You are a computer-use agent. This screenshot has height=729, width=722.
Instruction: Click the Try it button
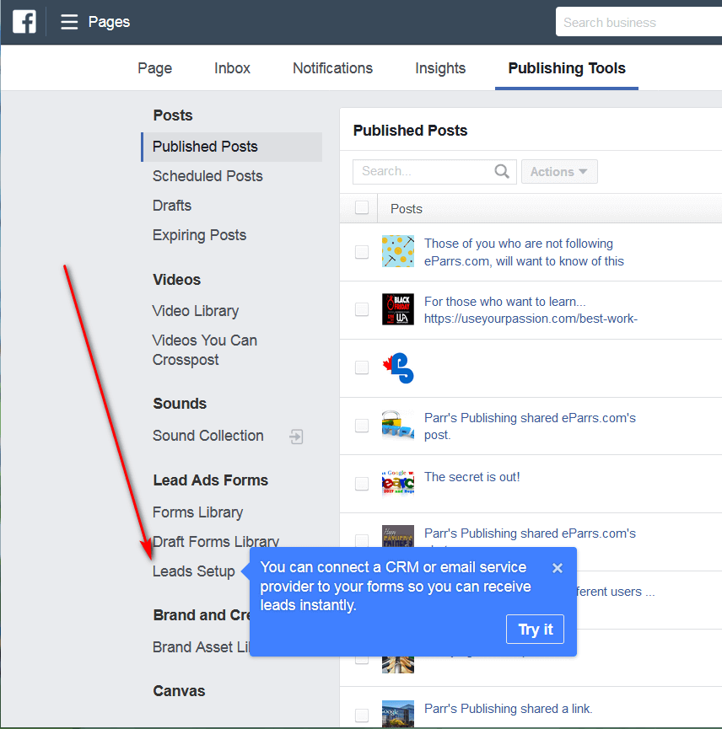(x=535, y=630)
